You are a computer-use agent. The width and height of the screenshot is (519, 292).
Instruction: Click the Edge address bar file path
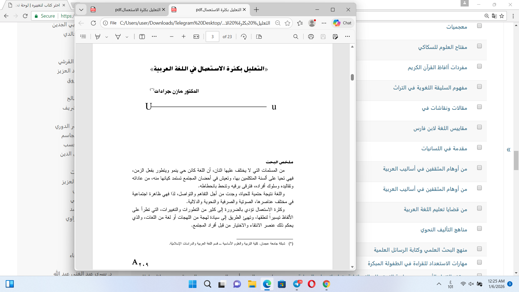(x=195, y=23)
